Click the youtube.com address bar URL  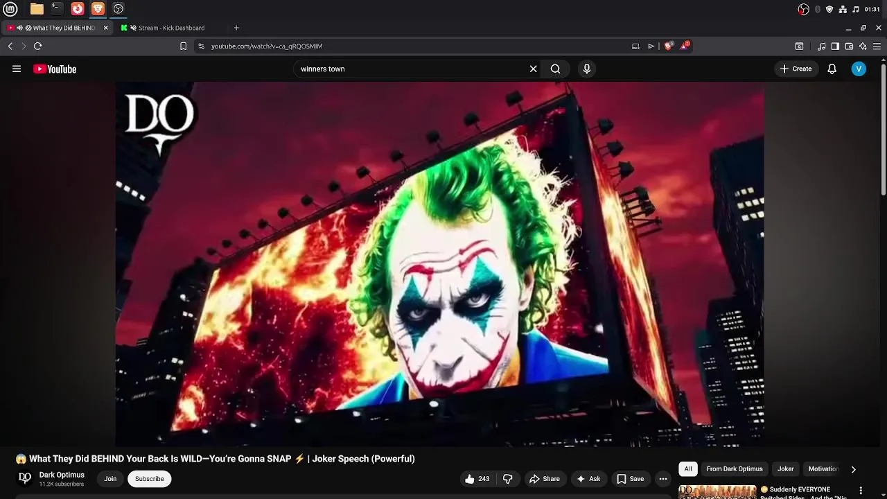(267, 46)
